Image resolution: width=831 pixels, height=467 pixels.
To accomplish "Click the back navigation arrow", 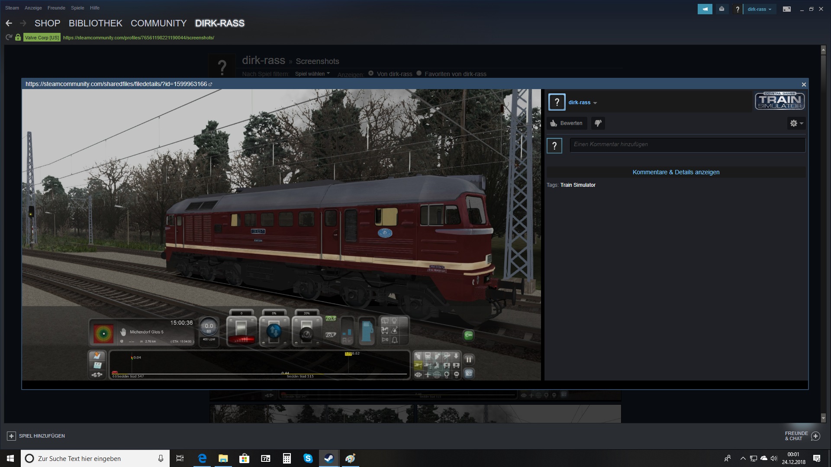I will pyautogui.click(x=9, y=23).
